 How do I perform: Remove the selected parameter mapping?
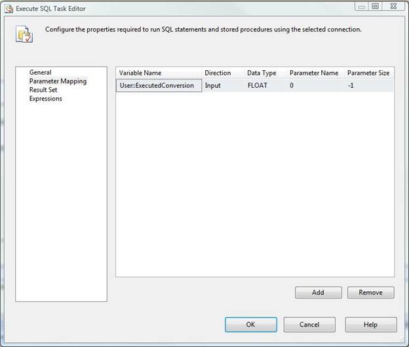370,292
